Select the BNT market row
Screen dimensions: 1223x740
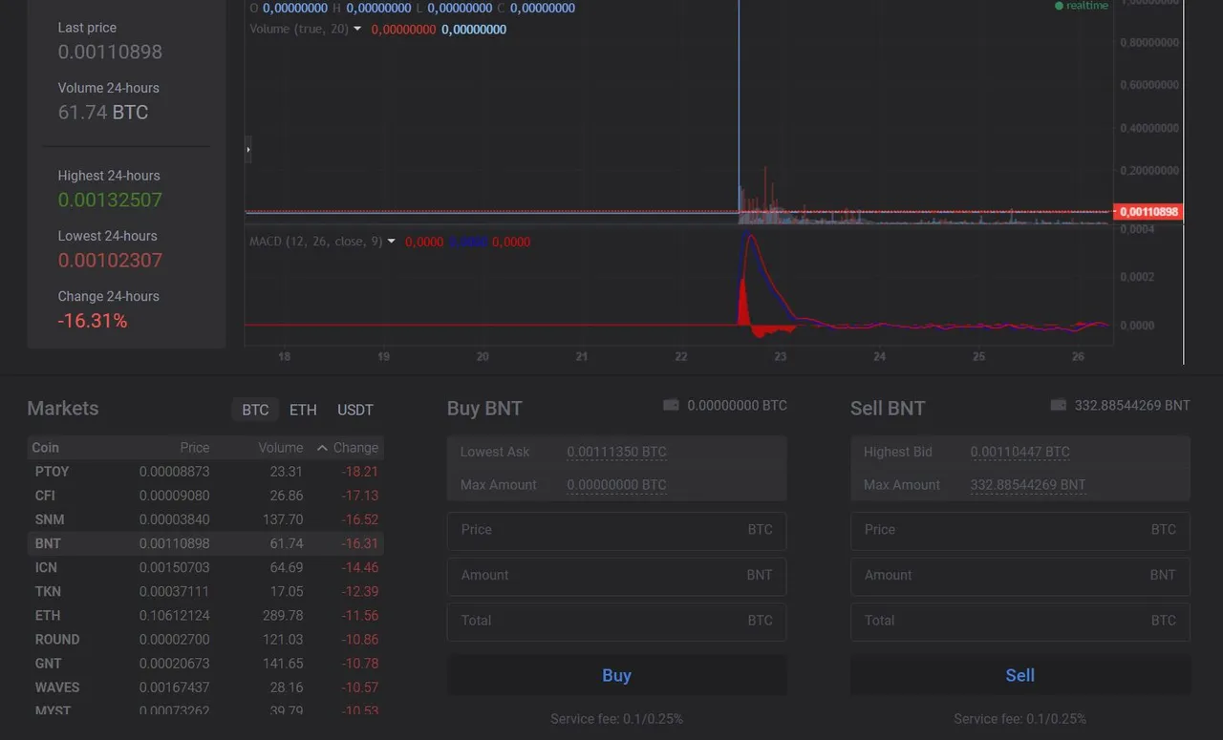point(205,543)
